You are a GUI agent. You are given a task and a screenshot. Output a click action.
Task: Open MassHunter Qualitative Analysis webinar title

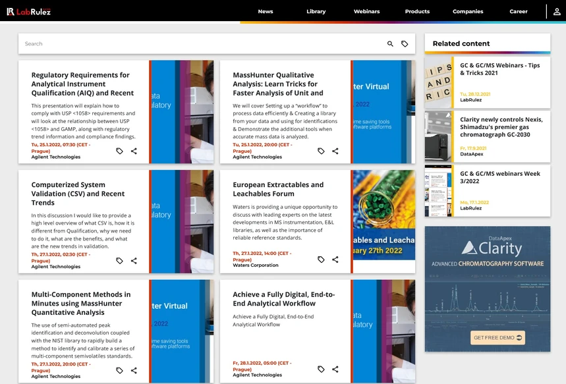[x=278, y=84]
